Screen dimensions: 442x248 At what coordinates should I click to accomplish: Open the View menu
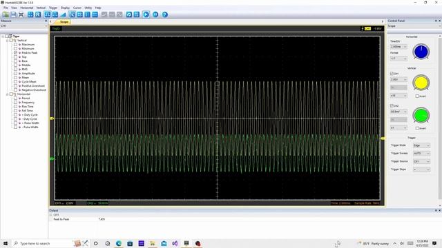(x=14, y=8)
